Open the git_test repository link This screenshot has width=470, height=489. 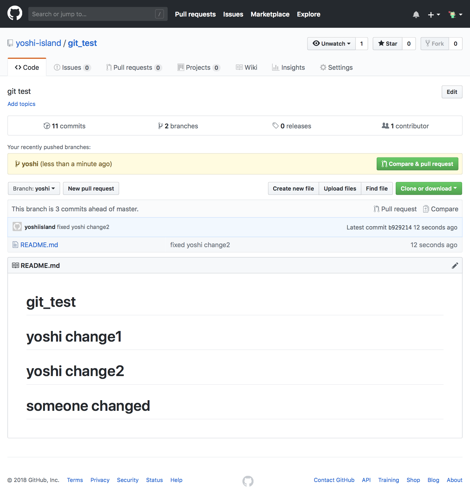tap(82, 43)
